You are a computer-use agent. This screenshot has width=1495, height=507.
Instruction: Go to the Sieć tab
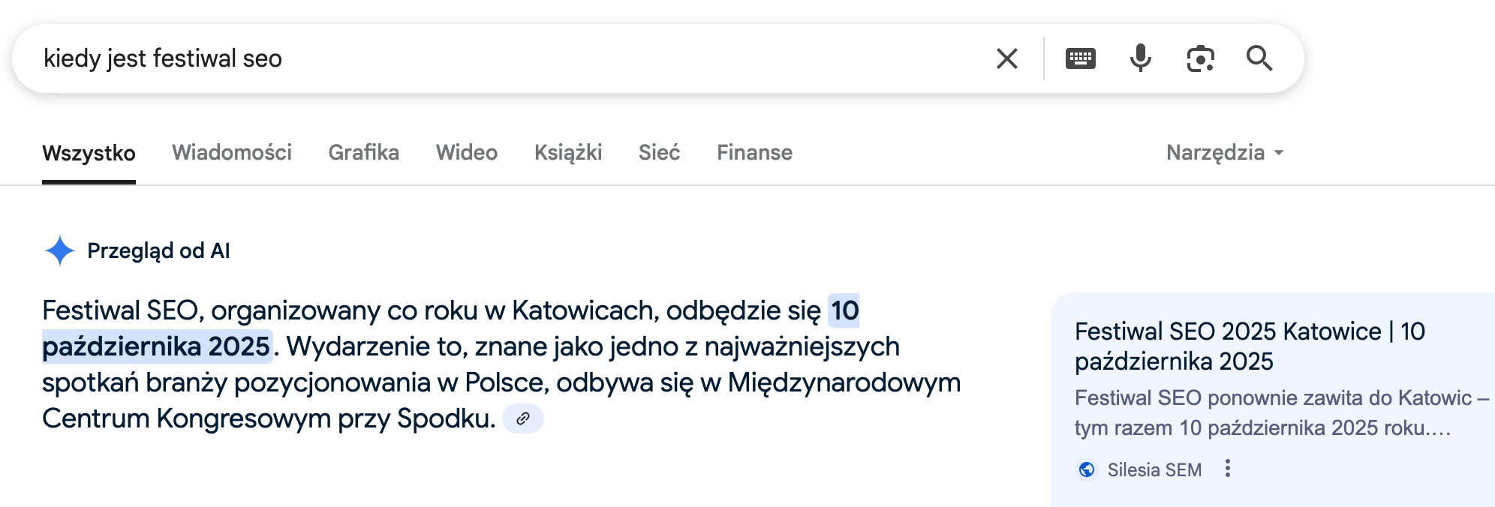tap(660, 152)
